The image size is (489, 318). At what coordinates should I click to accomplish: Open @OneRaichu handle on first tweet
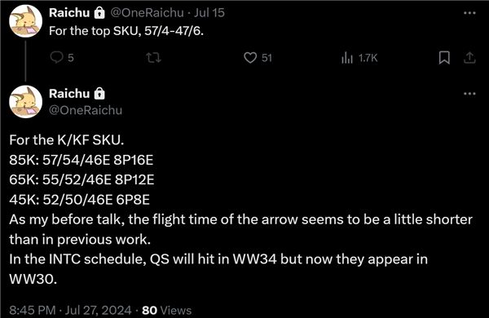point(147,13)
